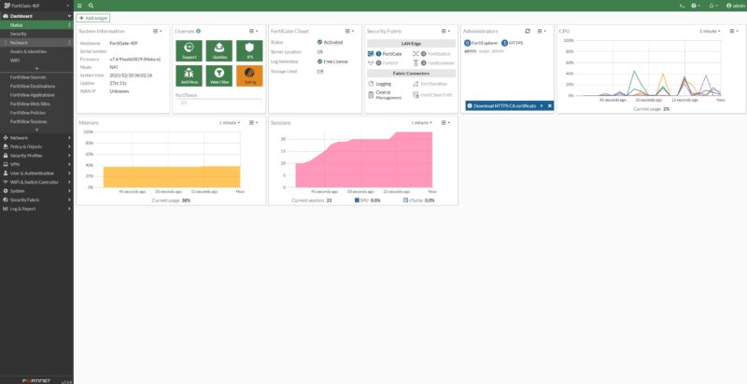
Task: Open the Licenses widget menu
Action: point(253,31)
